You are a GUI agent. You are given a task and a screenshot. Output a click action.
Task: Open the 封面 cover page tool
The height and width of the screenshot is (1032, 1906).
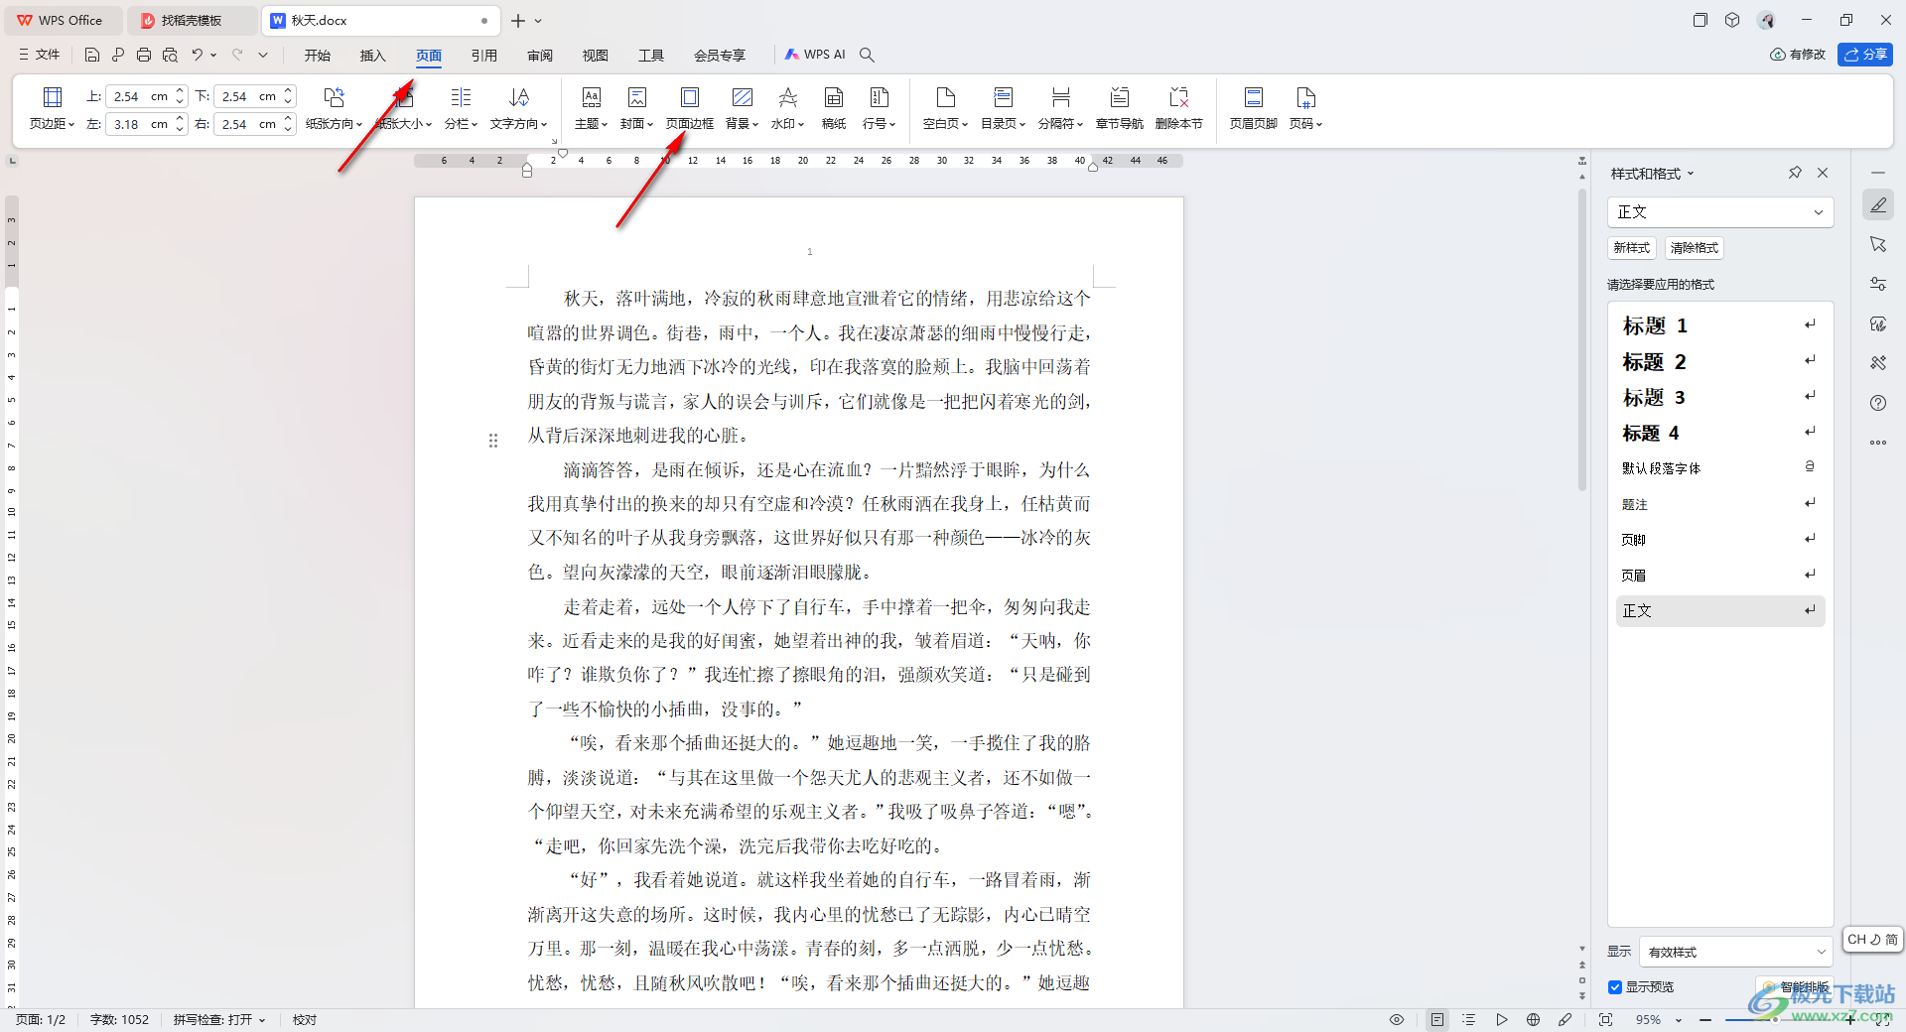[x=636, y=108]
